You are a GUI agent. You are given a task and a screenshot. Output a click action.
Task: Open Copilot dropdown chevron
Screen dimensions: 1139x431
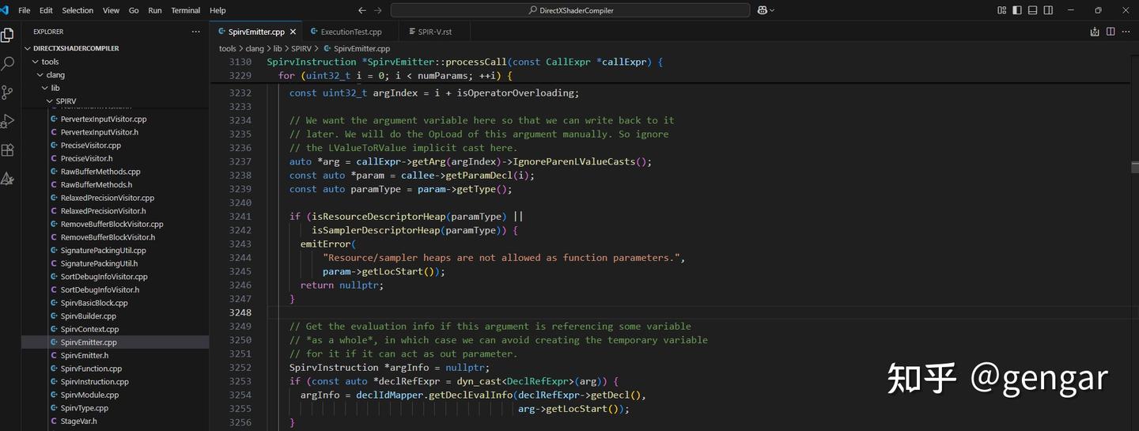pos(772,10)
